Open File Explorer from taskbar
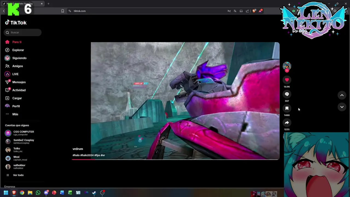Screen dimensions: 350x197 pyautogui.click(x=30, y=193)
